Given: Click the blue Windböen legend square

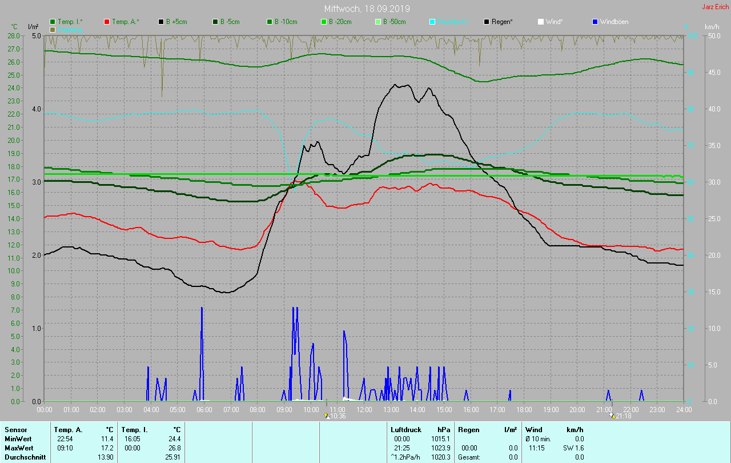Looking at the screenshot, I should coord(595,22).
